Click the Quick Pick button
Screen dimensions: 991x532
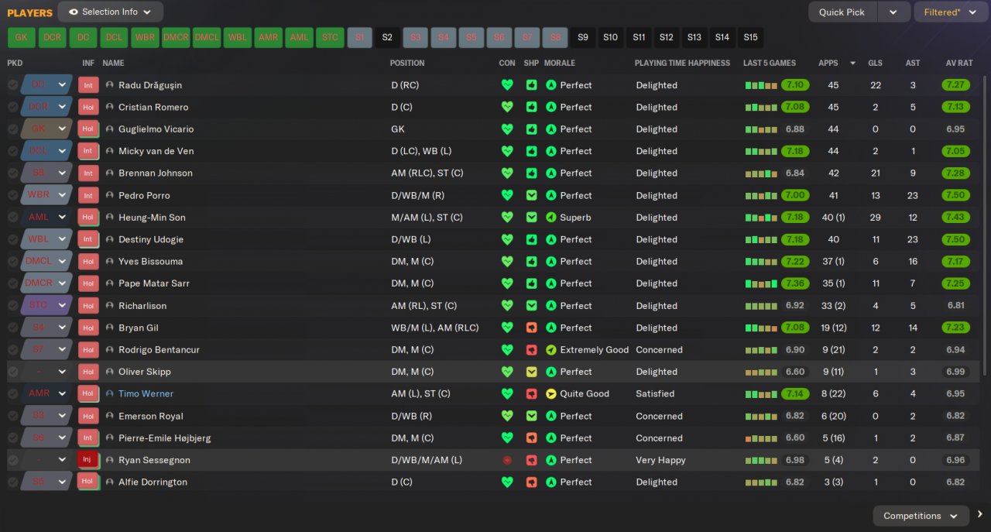point(842,12)
